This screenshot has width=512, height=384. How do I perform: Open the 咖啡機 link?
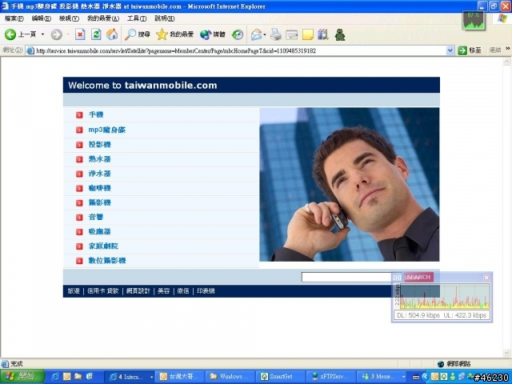(99, 188)
